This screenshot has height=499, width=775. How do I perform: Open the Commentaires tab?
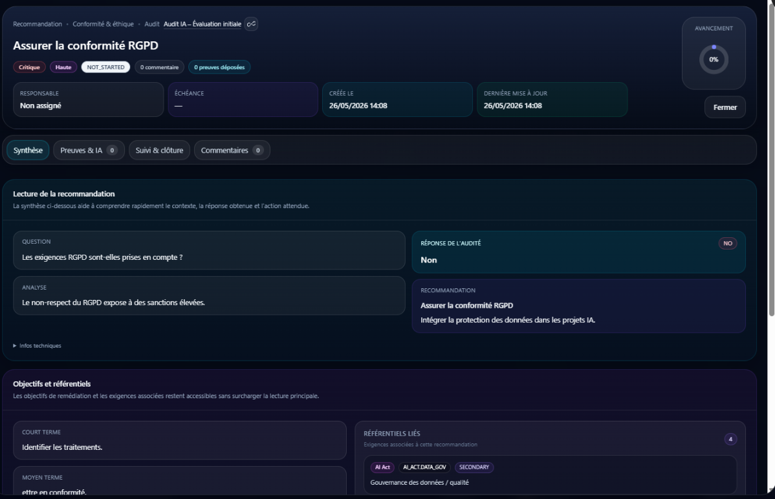click(x=232, y=150)
